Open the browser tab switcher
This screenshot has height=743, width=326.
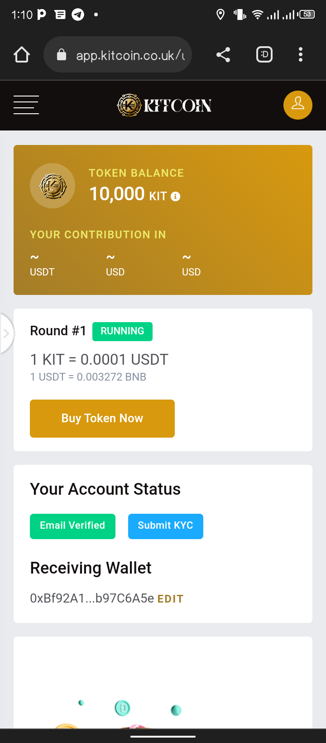[264, 55]
